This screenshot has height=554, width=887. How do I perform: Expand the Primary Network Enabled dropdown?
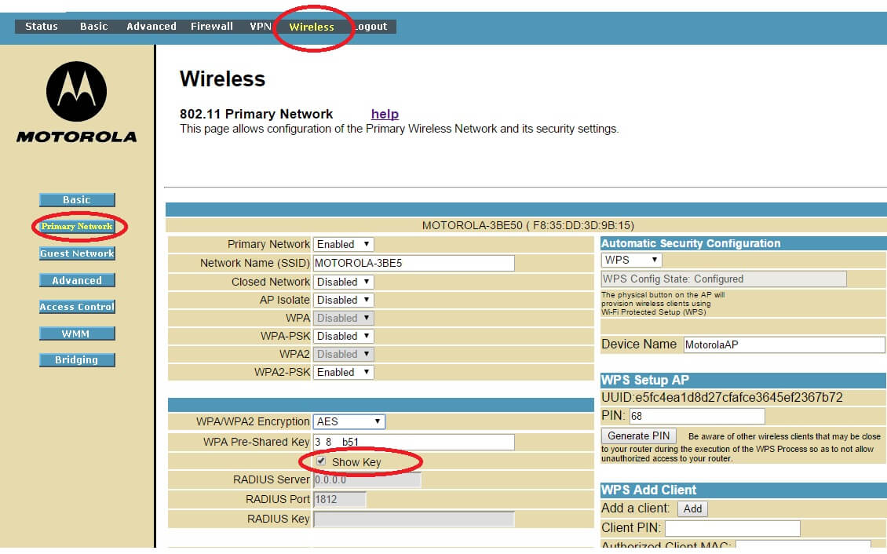(x=343, y=244)
